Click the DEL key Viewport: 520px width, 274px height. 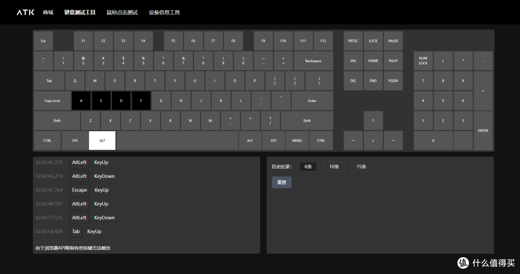click(353, 81)
